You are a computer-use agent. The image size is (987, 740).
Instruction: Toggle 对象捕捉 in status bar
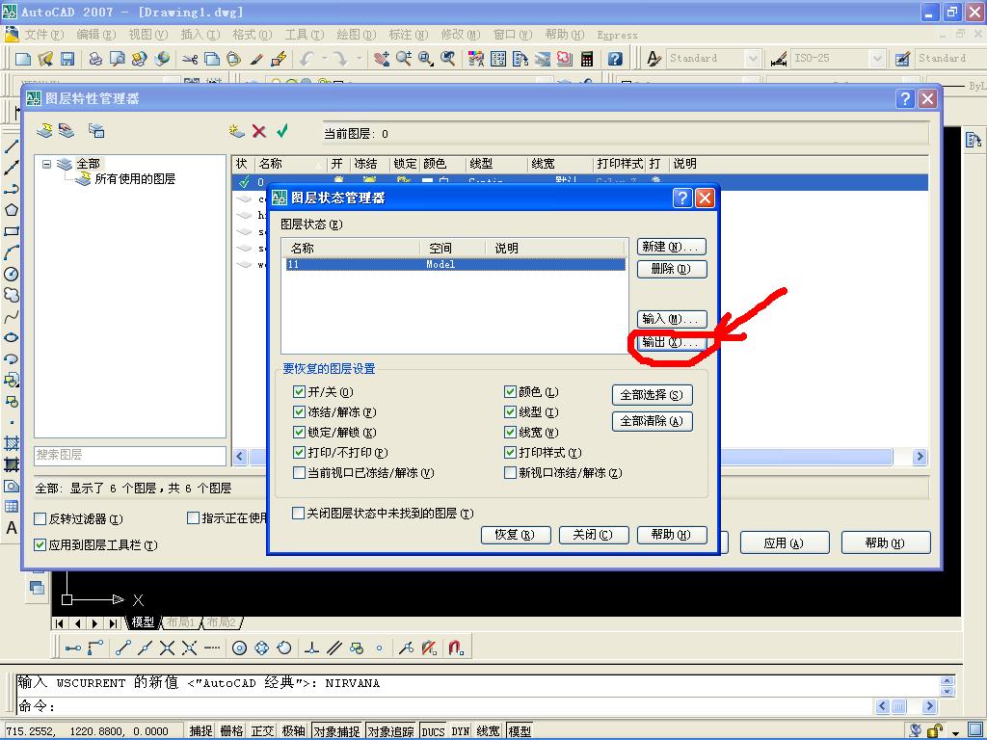tap(336, 731)
